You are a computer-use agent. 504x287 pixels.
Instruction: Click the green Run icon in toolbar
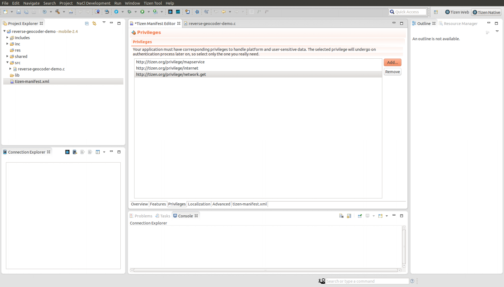[x=142, y=12]
